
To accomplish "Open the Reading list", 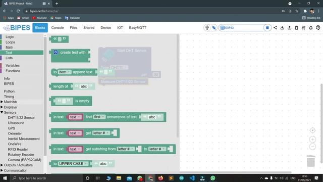I will click(x=311, y=18).
